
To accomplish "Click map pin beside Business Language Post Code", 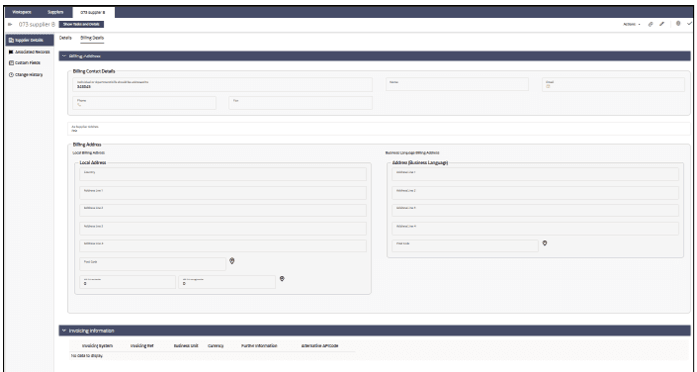I will [545, 243].
